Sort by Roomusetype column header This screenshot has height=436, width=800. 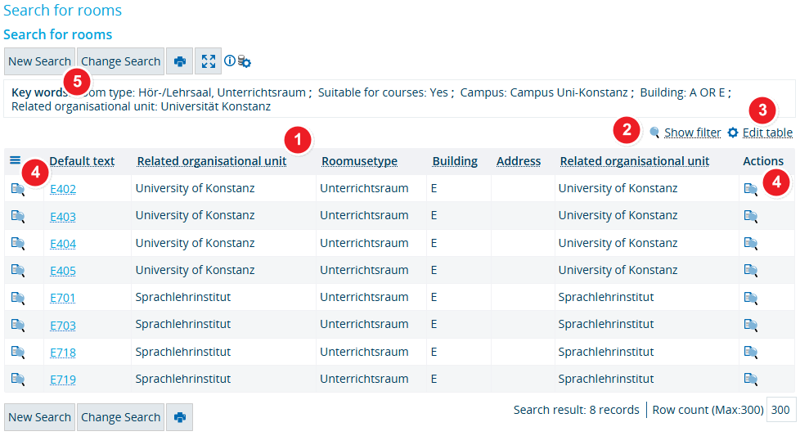(359, 161)
